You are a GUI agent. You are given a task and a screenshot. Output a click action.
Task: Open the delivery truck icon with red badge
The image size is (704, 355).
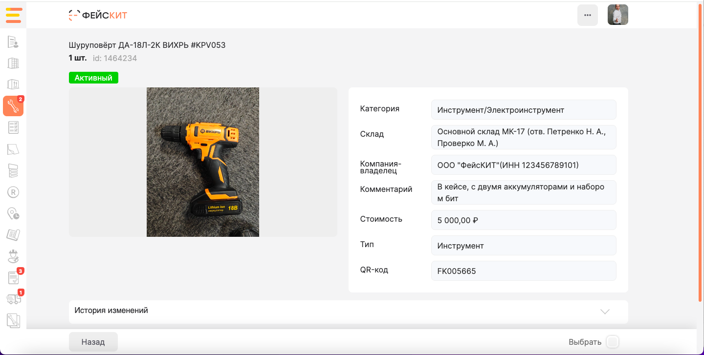pyautogui.click(x=13, y=299)
